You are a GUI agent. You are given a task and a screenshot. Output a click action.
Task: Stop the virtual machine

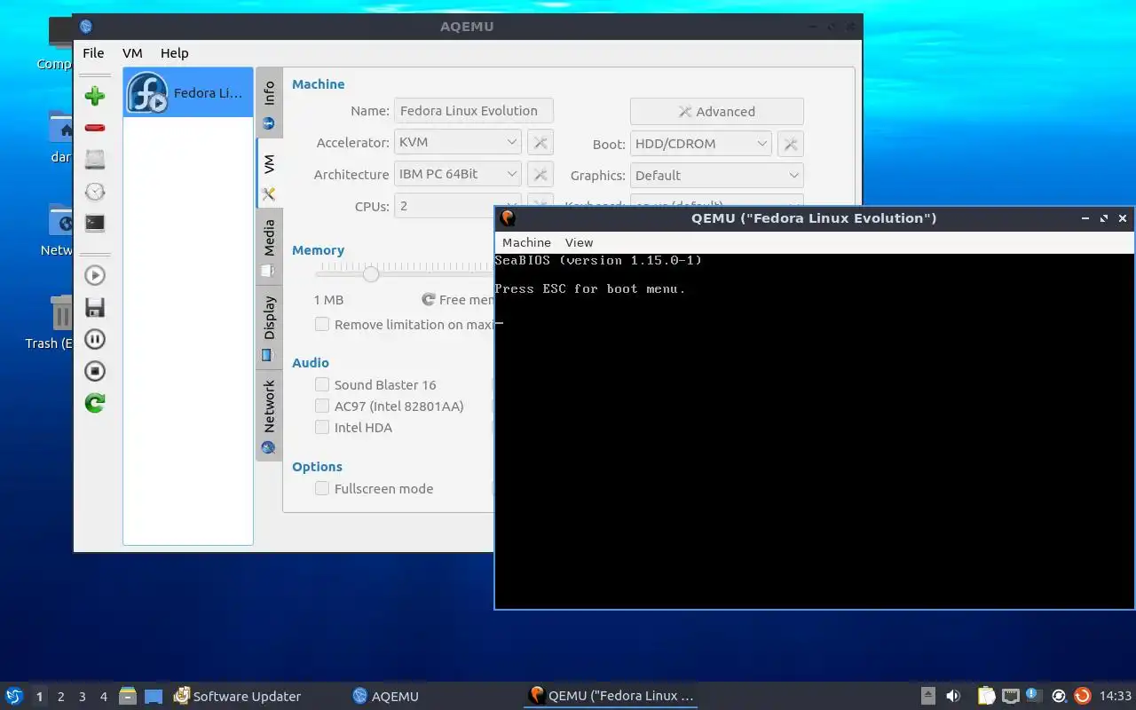pos(95,371)
